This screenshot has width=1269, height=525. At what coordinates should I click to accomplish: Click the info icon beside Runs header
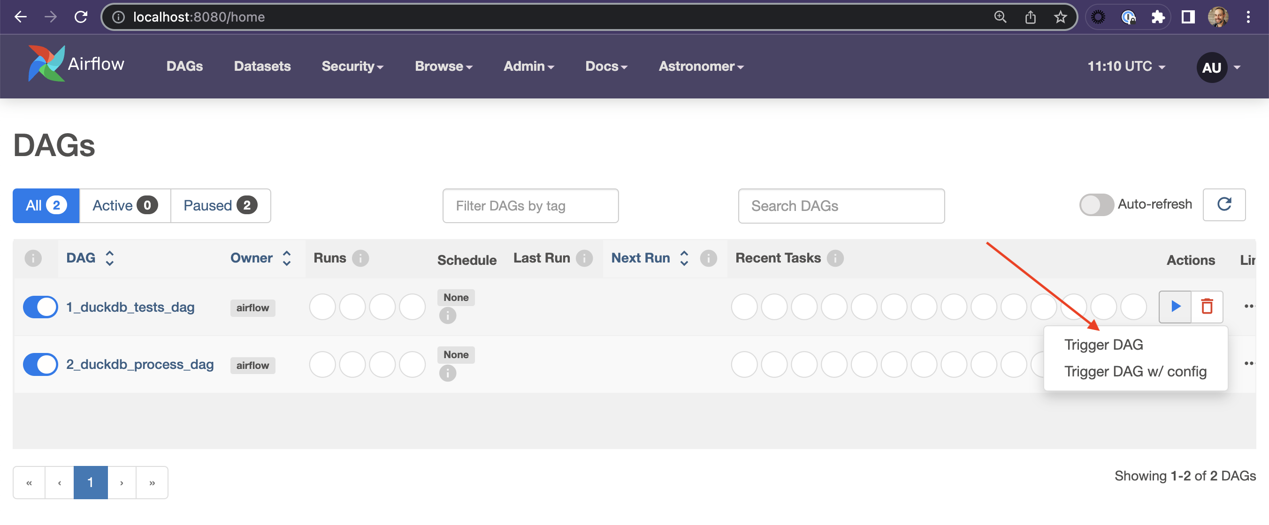(360, 258)
